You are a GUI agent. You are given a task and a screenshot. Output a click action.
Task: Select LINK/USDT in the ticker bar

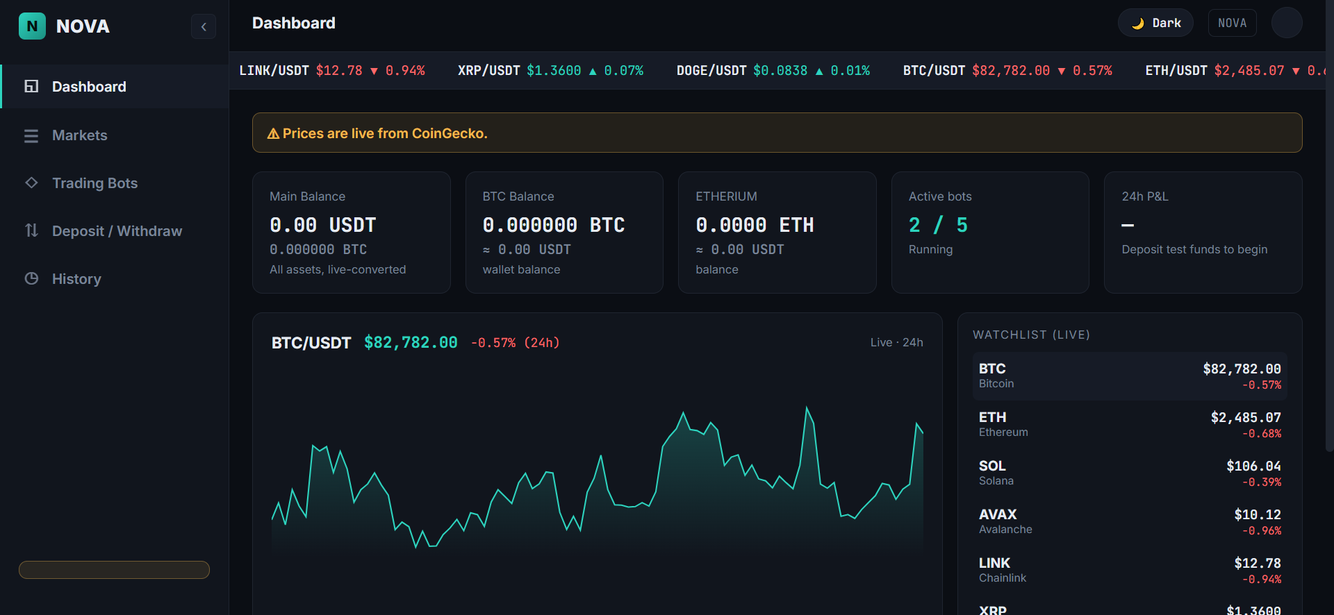(x=332, y=71)
